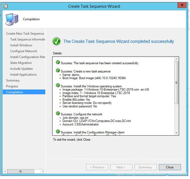Click green check for Install Configuration Manager client
Screen dimensions: 190x179
point(58,131)
